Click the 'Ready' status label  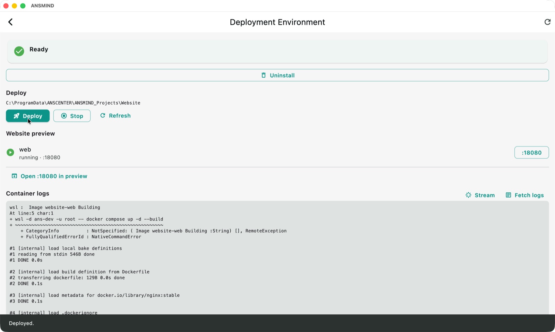(39, 49)
